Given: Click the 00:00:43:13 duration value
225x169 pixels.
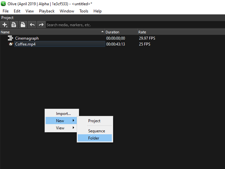Looking at the screenshot, I should pos(115,44).
